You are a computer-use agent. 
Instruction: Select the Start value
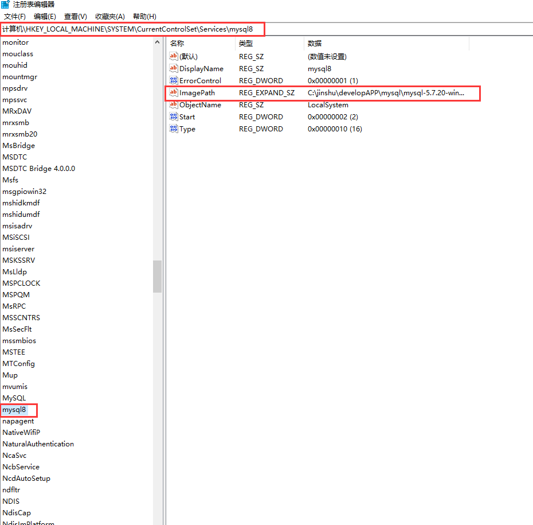click(187, 117)
